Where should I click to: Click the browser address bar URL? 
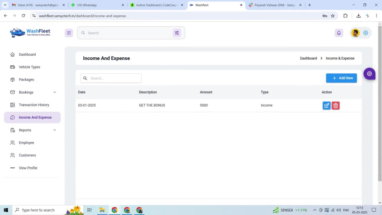click(83, 16)
